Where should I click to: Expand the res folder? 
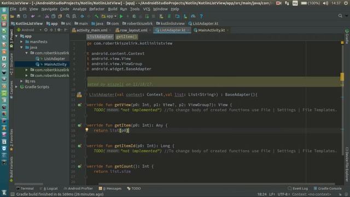21,82
